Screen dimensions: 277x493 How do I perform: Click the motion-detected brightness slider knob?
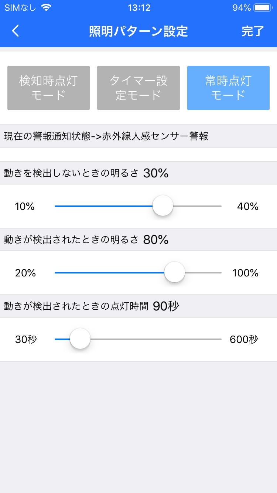tap(175, 272)
